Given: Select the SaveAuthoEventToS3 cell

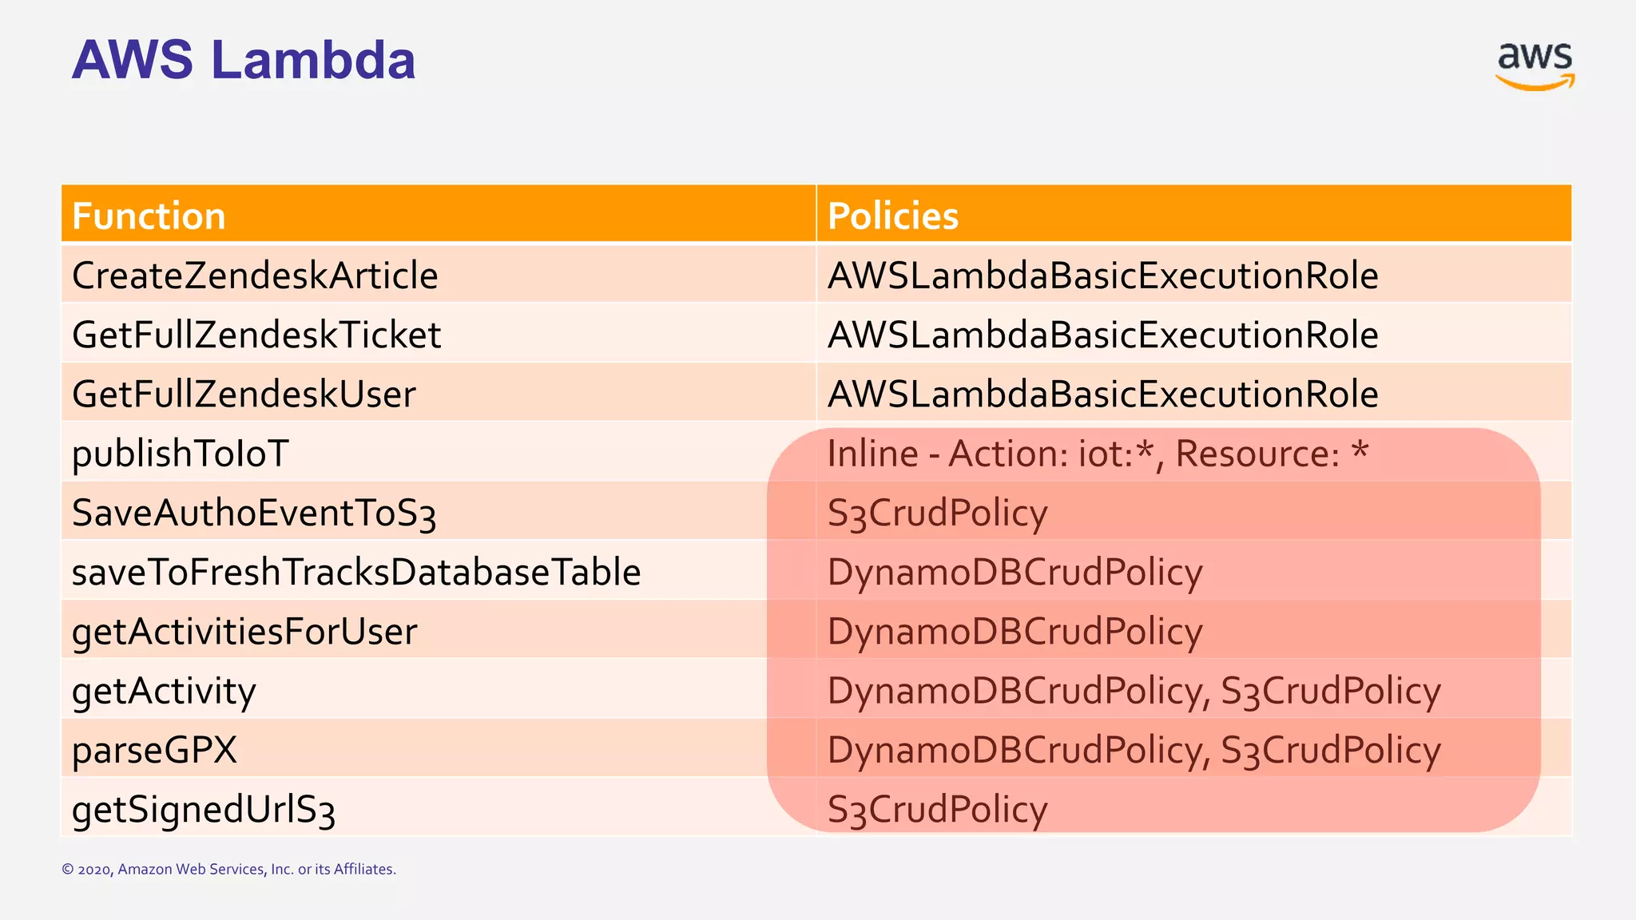Looking at the screenshot, I should pos(254,513).
